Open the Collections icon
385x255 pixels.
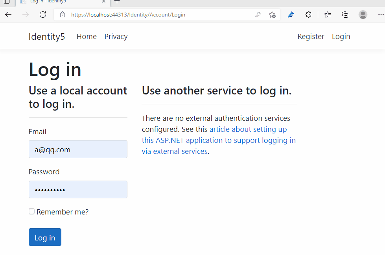(345, 15)
